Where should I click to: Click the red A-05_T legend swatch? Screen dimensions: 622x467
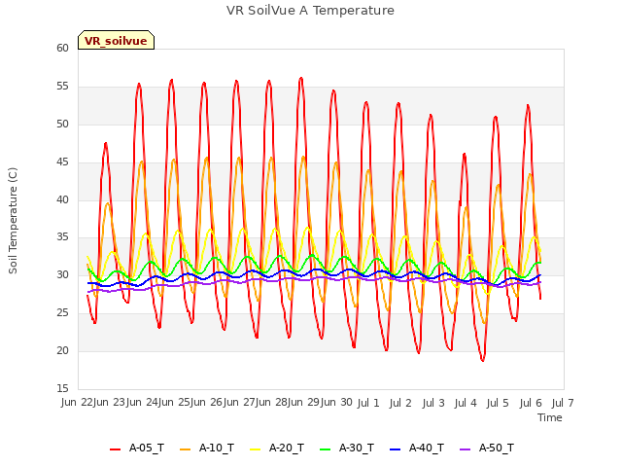click(x=115, y=449)
